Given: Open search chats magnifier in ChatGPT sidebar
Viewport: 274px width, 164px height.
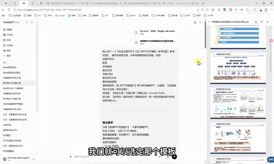Looking at the screenshot, I should point(27,22).
